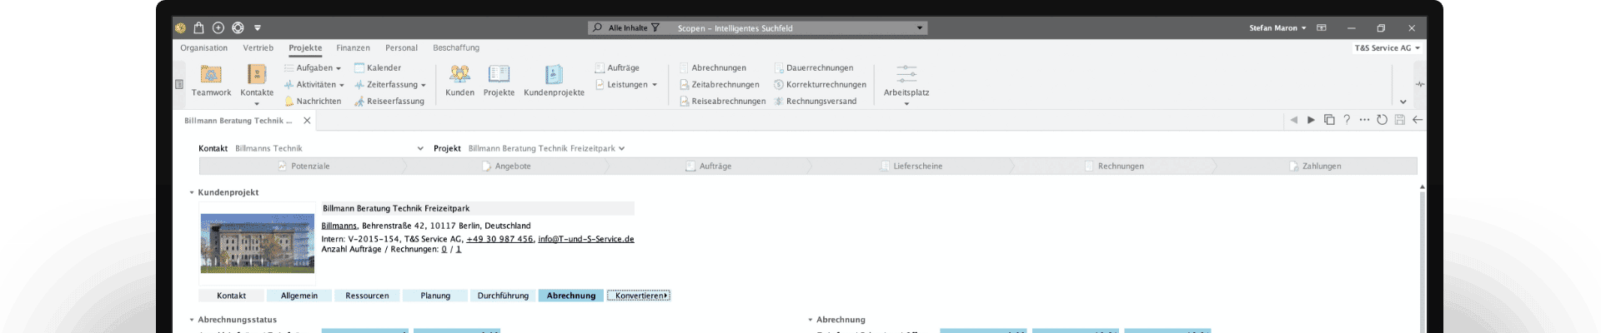1601x333 pixels.
Task: Open the Kontakte address book
Action: (257, 81)
